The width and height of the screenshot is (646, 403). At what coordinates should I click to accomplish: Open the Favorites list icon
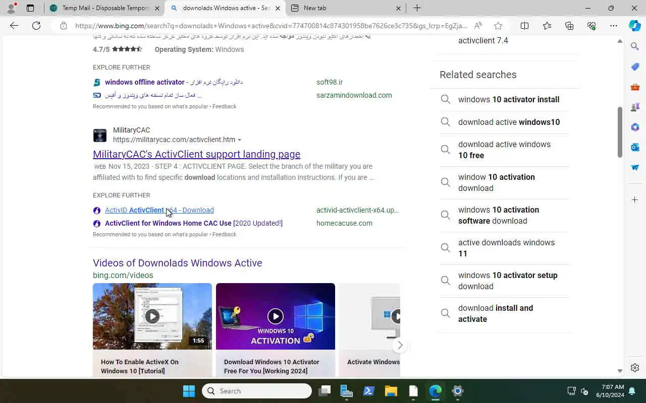coord(547,26)
